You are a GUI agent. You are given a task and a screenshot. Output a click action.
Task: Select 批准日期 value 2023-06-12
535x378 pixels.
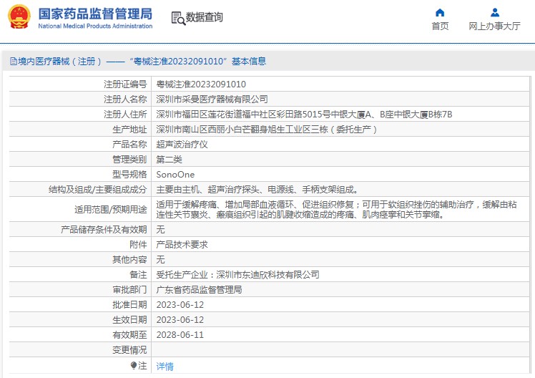[x=180, y=304]
